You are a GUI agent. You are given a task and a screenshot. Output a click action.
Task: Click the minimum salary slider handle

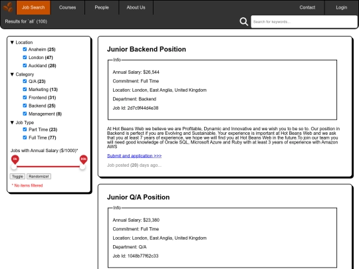tap(14, 167)
